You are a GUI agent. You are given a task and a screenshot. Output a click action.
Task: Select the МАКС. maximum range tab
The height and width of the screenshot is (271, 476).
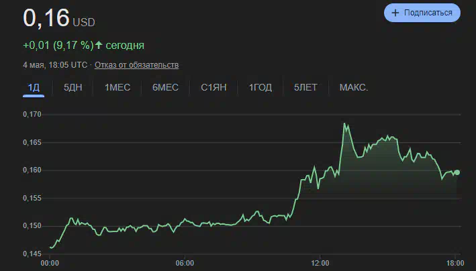click(x=354, y=88)
